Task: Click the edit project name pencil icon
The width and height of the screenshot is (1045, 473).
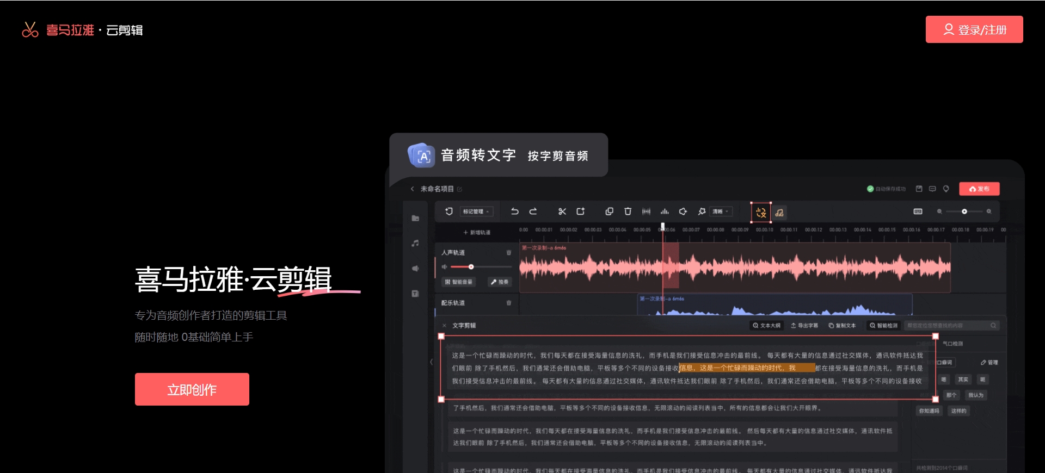Action: coord(459,189)
